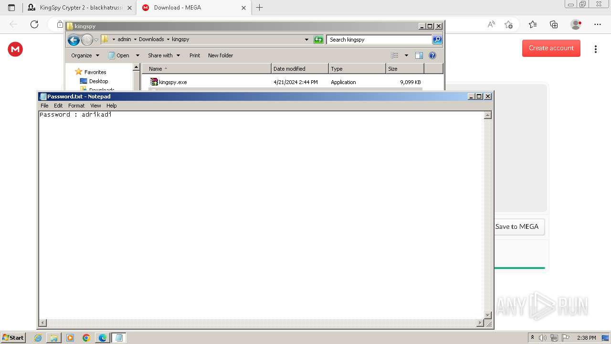Click the Explorer help icon
This screenshot has height=344, width=611.
pyautogui.click(x=432, y=55)
